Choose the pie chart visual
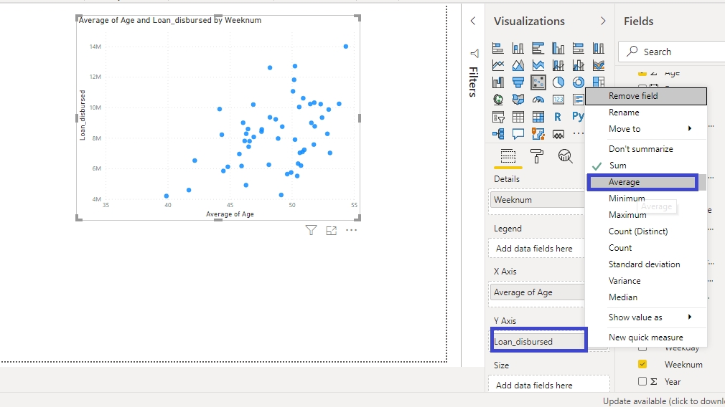This screenshot has width=725, height=407. click(558, 82)
